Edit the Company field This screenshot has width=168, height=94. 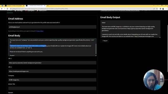tap(52, 80)
